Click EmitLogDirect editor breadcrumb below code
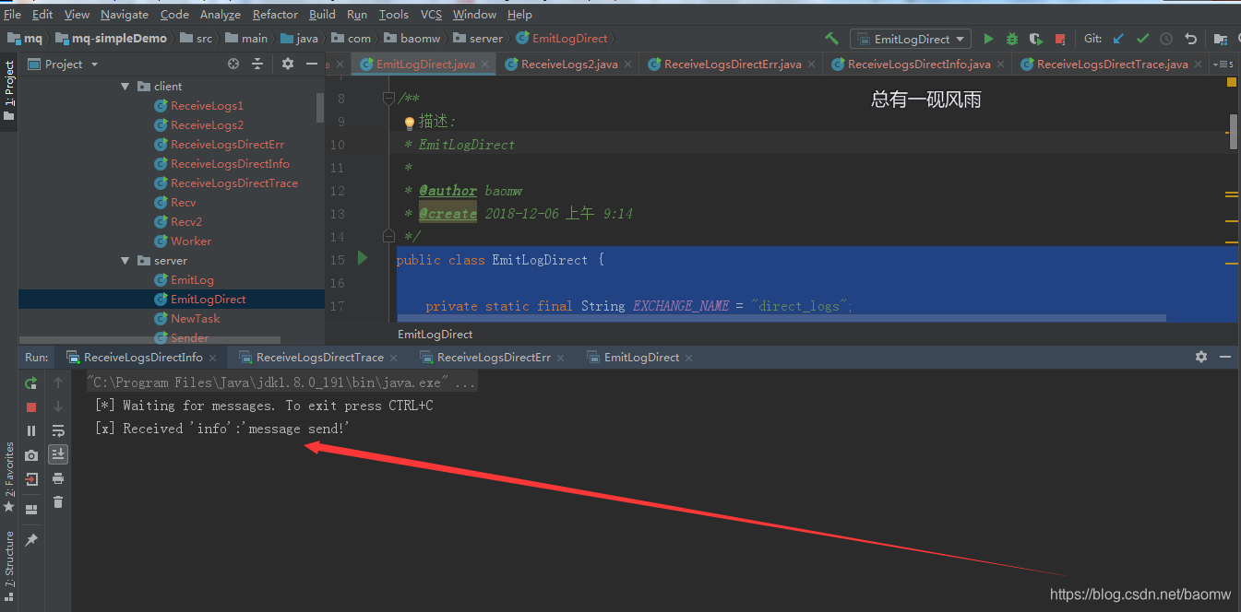1241x612 pixels. coord(435,334)
